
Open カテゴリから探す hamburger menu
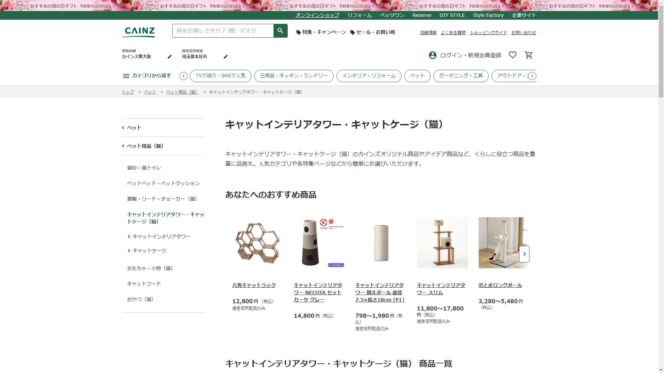coord(126,76)
